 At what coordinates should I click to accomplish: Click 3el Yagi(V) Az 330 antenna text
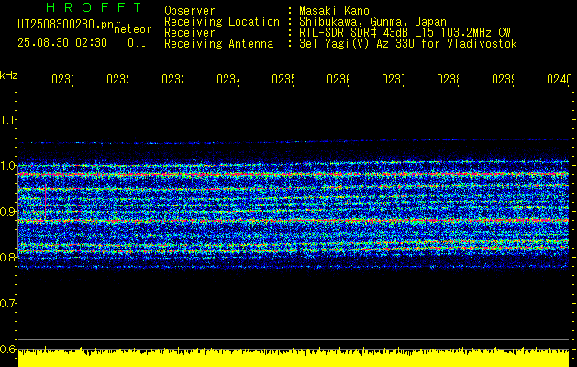click(x=408, y=43)
